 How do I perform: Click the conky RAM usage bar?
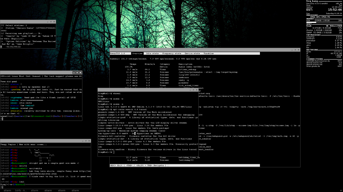coord(324,22)
